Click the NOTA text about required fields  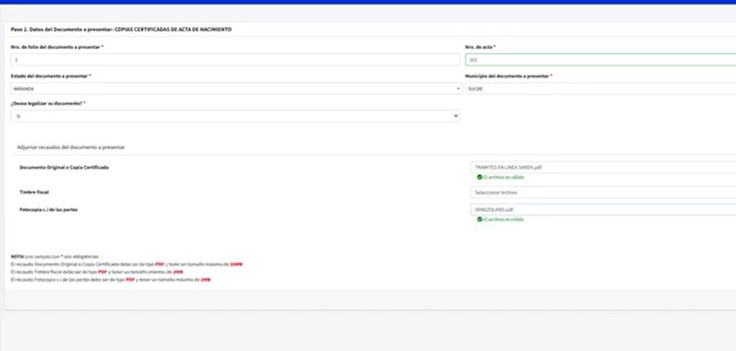coord(58,256)
